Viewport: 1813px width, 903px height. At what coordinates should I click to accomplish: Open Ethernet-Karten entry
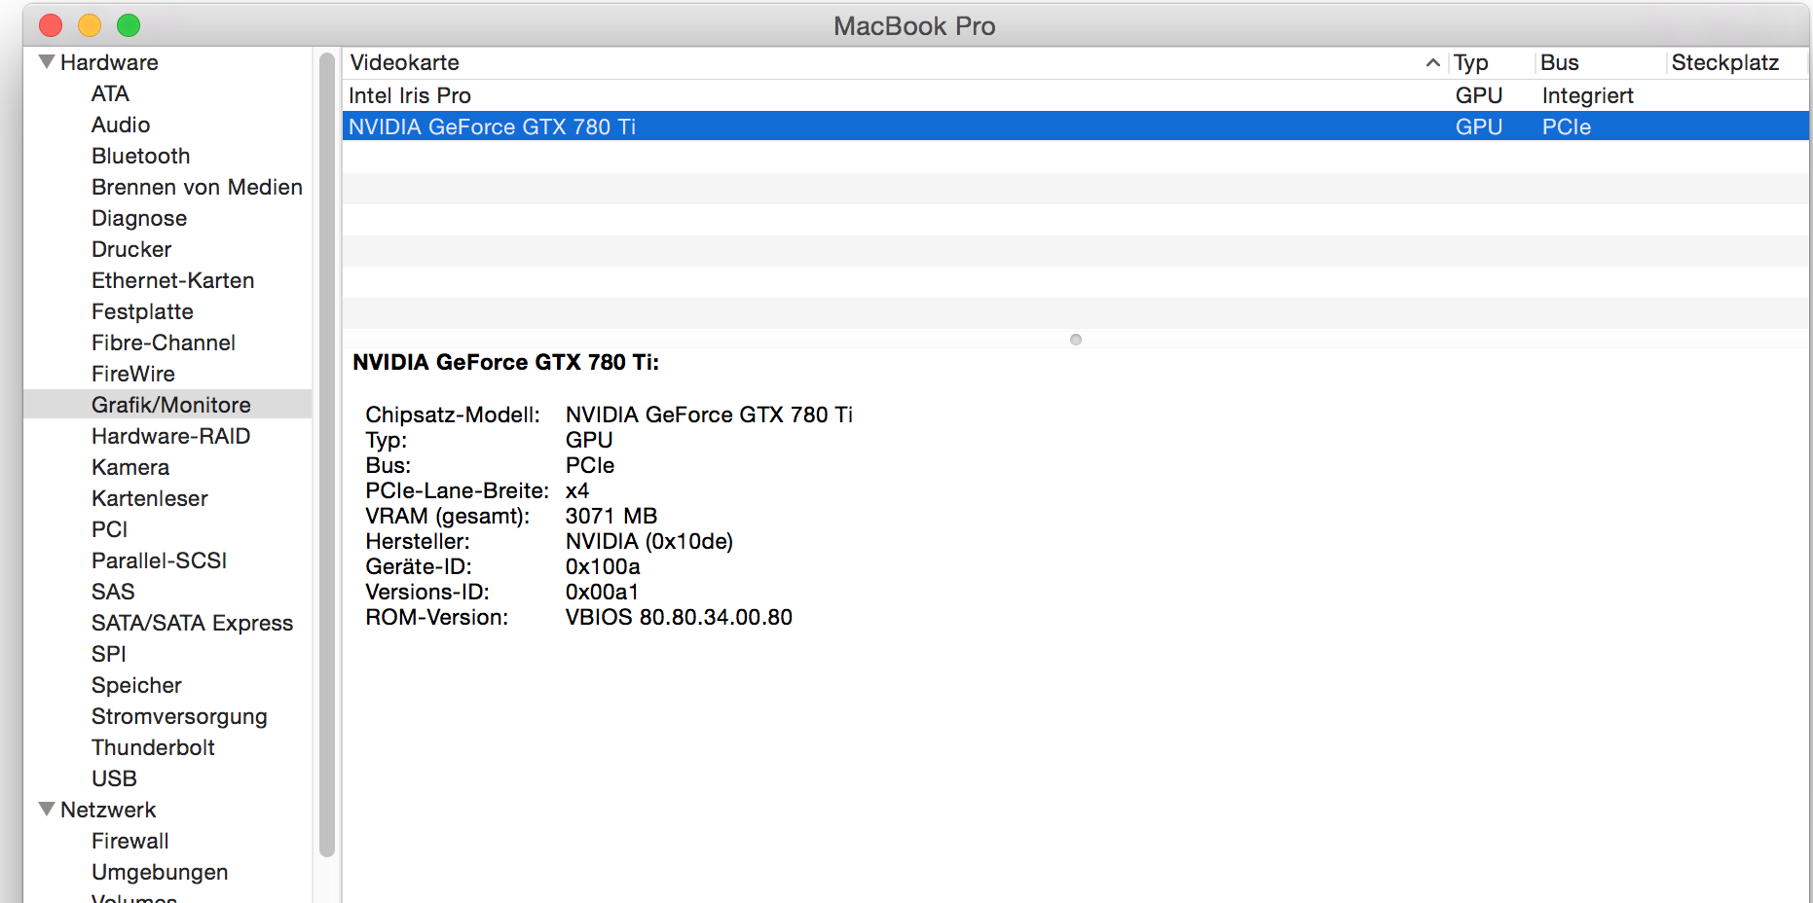(173, 280)
